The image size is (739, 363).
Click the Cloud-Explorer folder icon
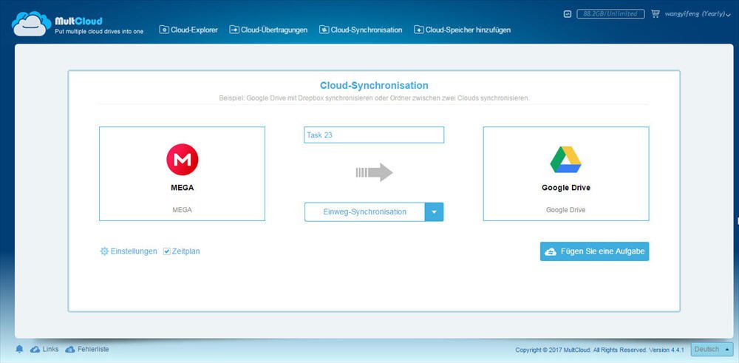164,30
